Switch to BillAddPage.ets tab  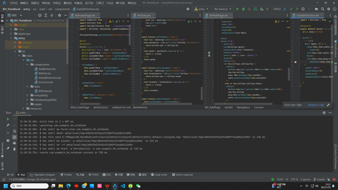point(218,16)
